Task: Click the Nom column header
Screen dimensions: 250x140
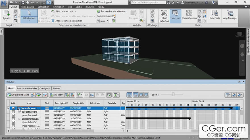Action: (29, 103)
